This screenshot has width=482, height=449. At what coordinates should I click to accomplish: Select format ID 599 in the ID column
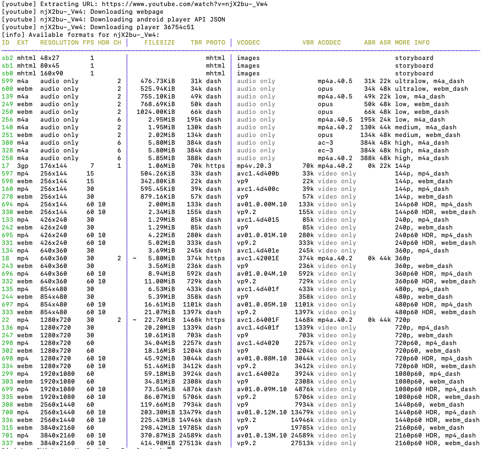coord(7,81)
